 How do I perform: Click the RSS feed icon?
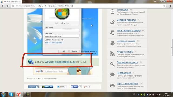[x=112, y=54]
